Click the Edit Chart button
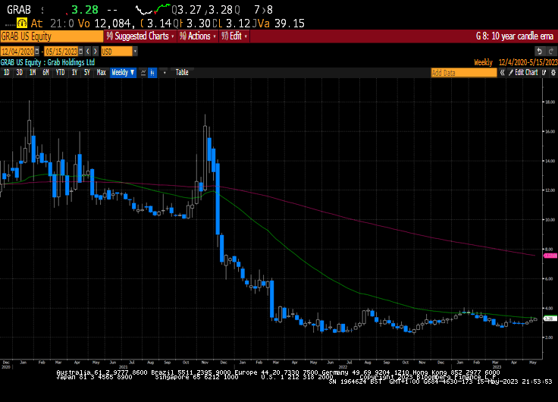The image size is (558, 402). [523, 73]
